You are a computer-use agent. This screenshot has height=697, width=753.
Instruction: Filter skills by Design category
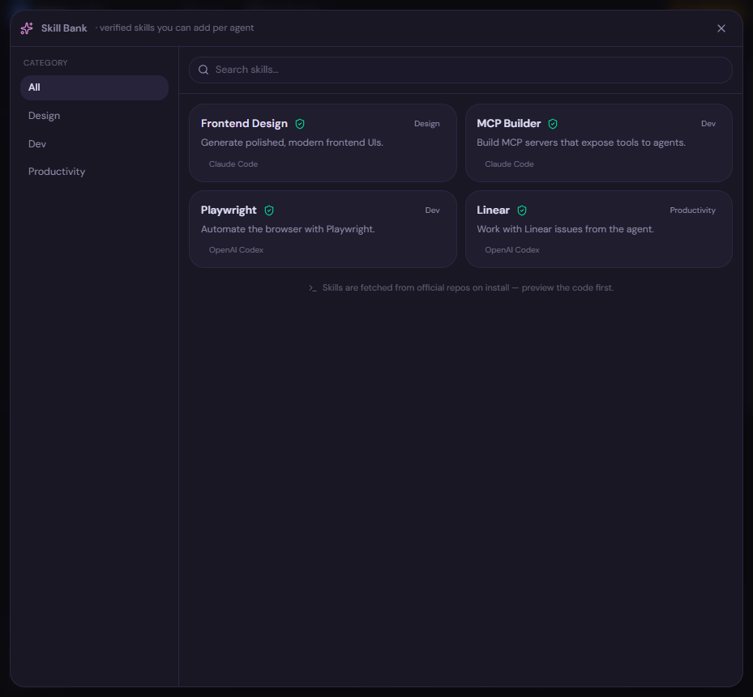pyautogui.click(x=94, y=116)
